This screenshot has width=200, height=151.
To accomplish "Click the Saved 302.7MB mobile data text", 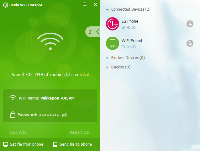I will (x=50, y=75).
